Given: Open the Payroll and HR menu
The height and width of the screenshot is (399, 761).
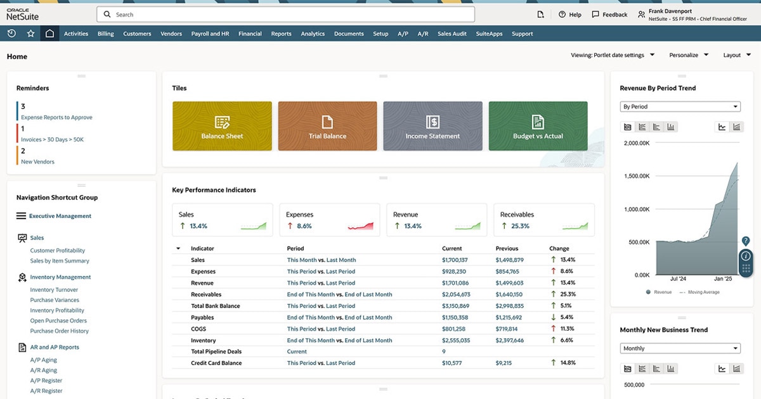Looking at the screenshot, I should (210, 34).
